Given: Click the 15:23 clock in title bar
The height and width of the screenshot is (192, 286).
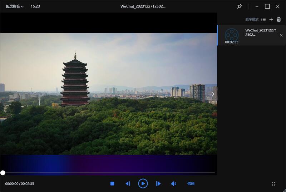Looking at the screenshot, I should 35,6.
